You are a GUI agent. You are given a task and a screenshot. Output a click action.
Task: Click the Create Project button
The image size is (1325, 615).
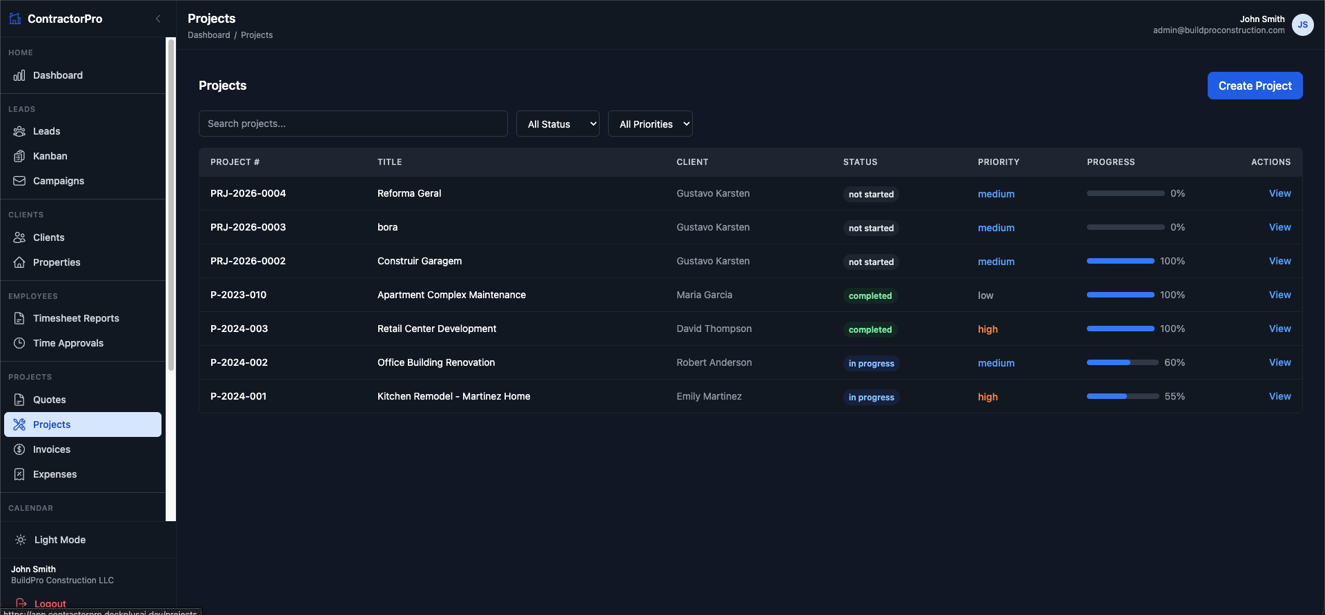tap(1255, 86)
